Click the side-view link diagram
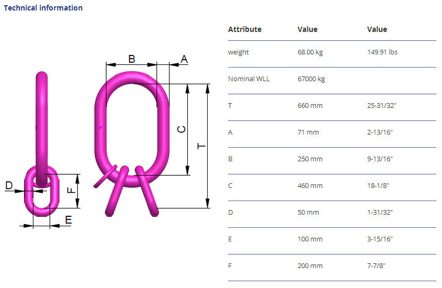Screen dimensions: 442x288 coord(41,144)
